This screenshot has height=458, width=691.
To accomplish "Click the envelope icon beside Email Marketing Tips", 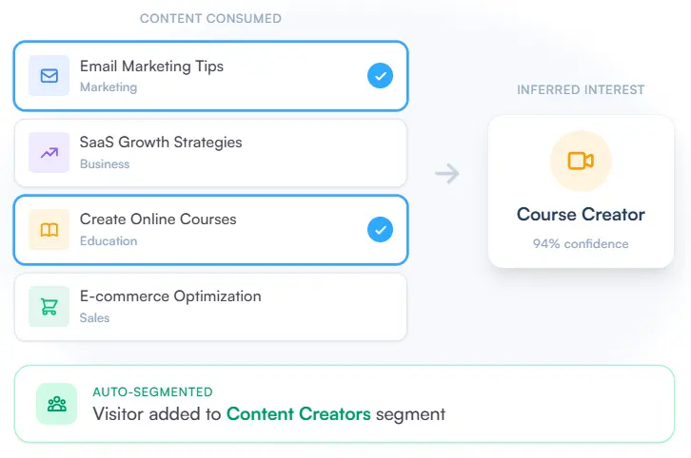I will 49,76.
